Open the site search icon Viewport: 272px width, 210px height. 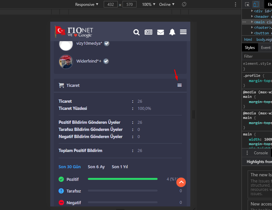pos(136,32)
